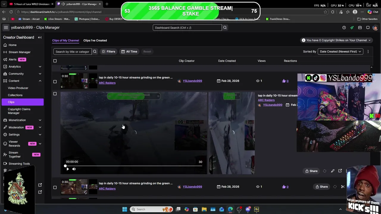Viewport: 381px width, 214px height.
Task: Reload the browser page
Action: coord(11,12)
